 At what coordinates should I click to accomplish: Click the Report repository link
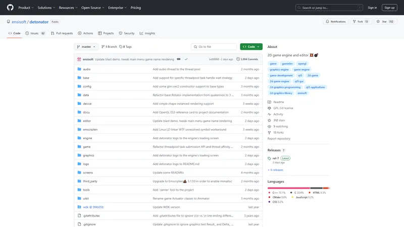[279, 139]
